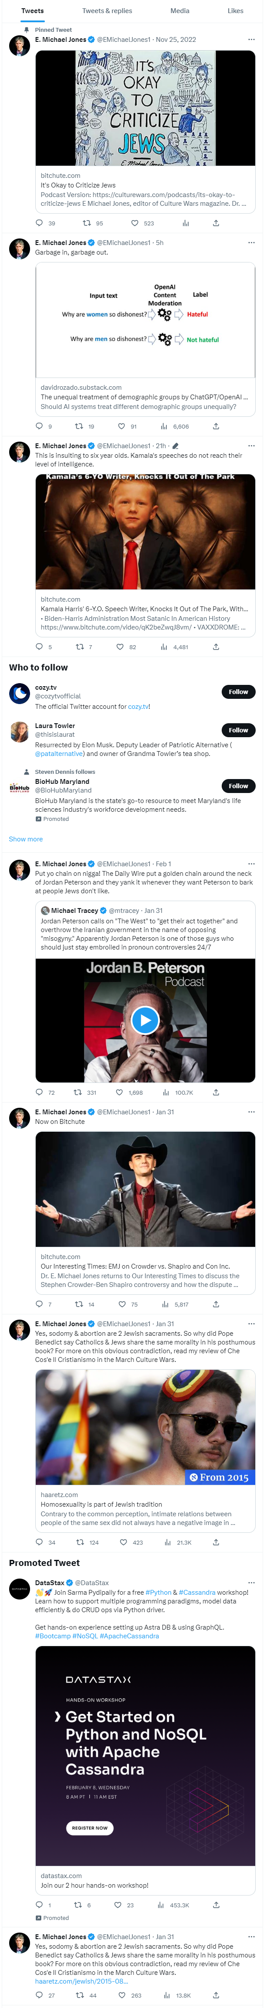The image size is (267, 2008).
Task: Follow BioHub Maryland
Action: (237, 786)
